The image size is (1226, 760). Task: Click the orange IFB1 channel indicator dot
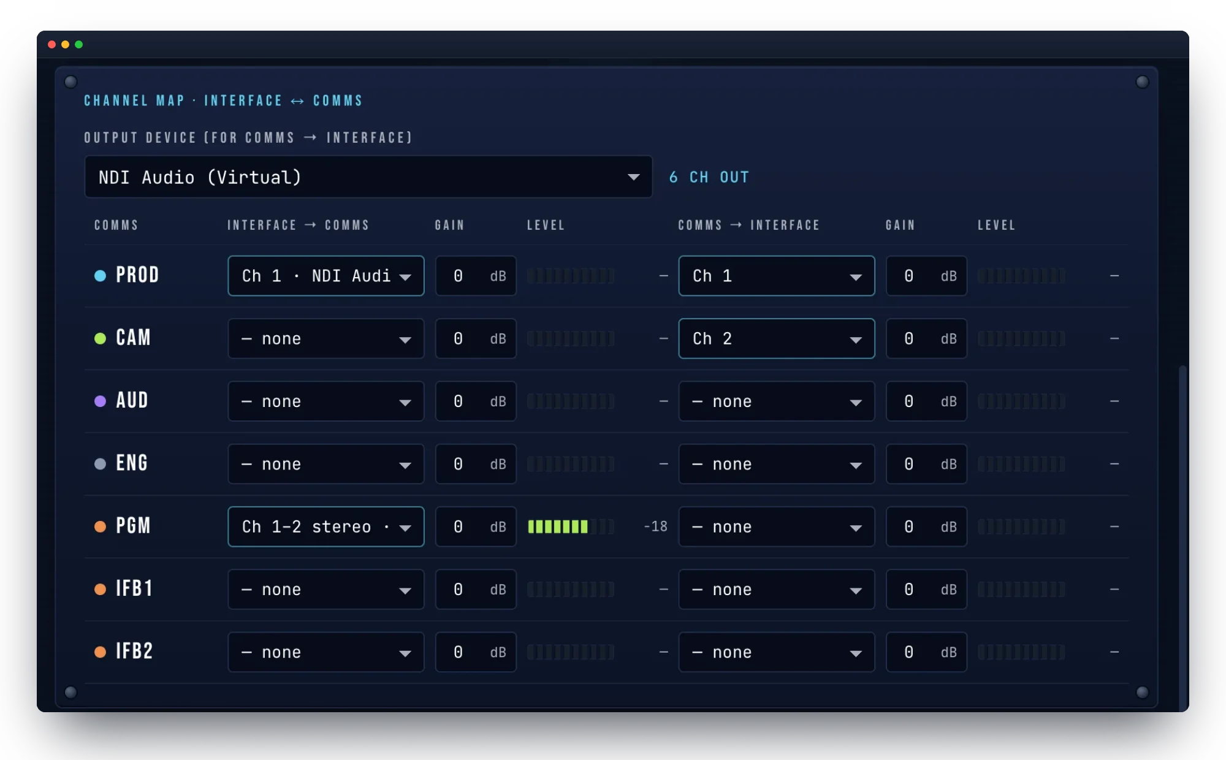coord(100,590)
